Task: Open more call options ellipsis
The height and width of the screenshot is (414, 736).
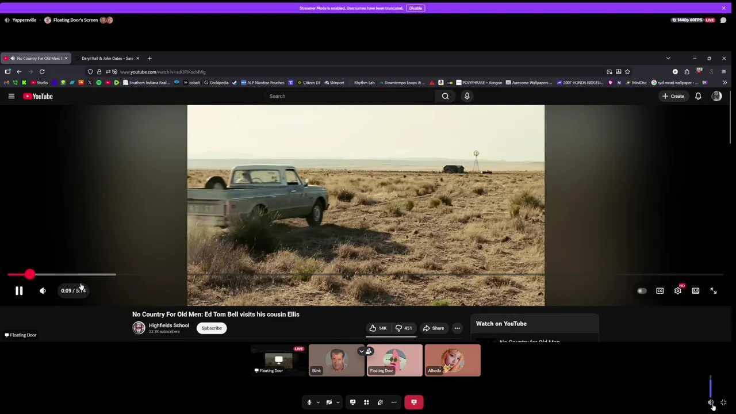Action: [394, 402]
